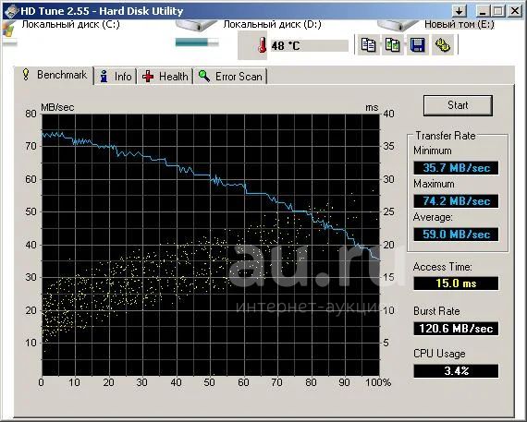The width and height of the screenshot is (527, 422).
Task: Select the Benchmark tab
Action: tap(54, 75)
